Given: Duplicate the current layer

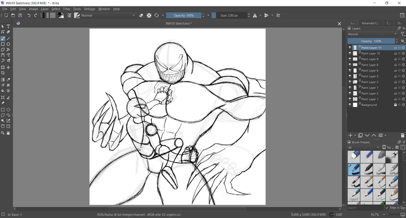Looking at the screenshot, I should pos(360,135).
